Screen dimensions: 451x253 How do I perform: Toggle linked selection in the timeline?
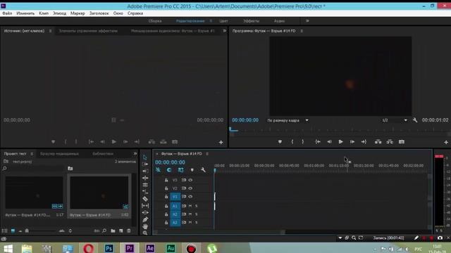click(180, 170)
